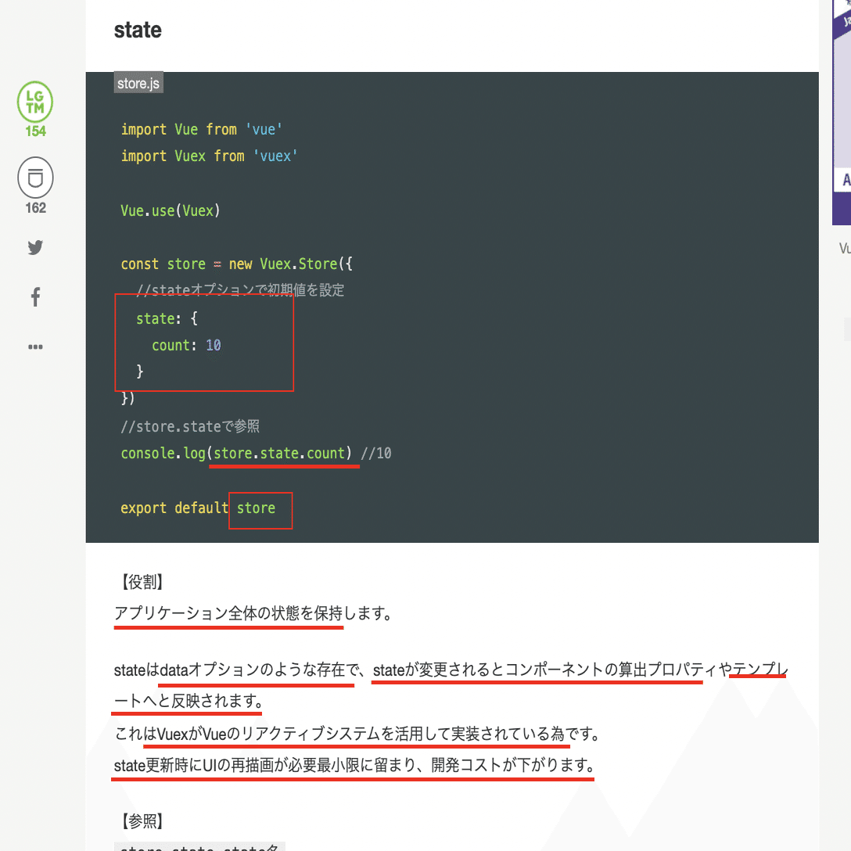Image resolution: width=851 pixels, height=851 pixels.
Task: Give LGTM to this article
Action: point(34,102)
